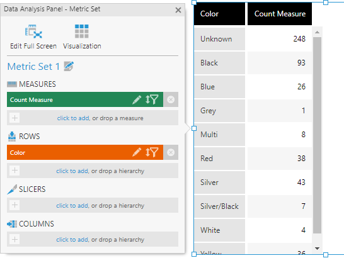
Task: Select the Count Measure green bar
Action: coord(85,99)
